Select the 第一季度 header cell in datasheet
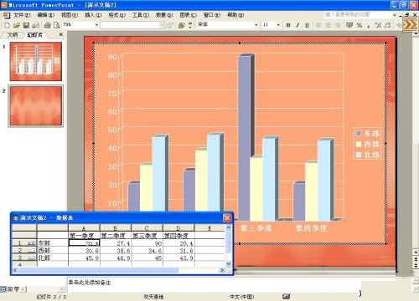The width and height of the screenshot is (419, 301). point(84,236)
